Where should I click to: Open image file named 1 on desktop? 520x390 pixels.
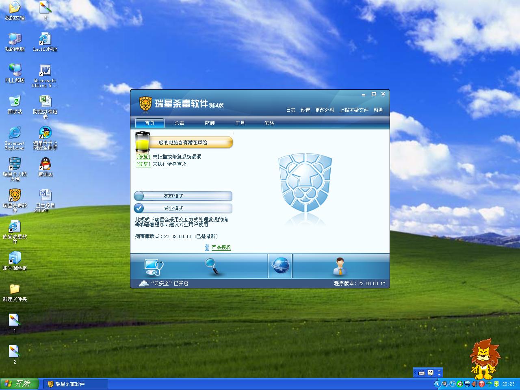point(15,323)
